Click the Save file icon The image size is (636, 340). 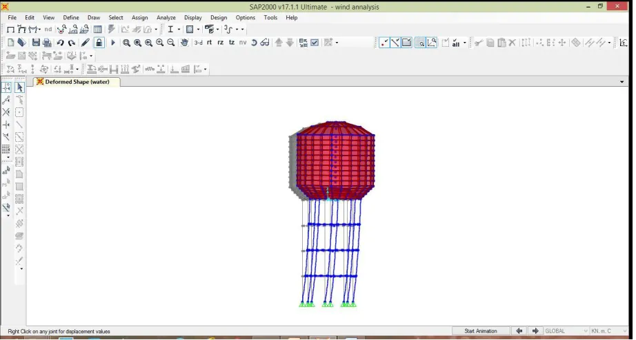click(36, 43)
